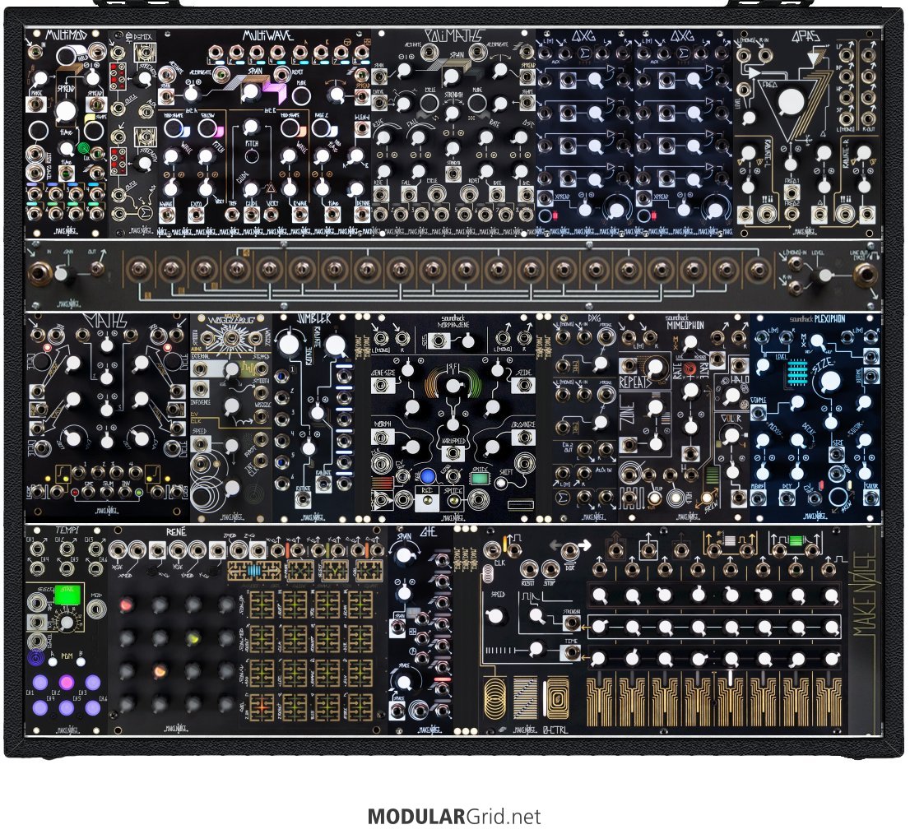This screenshot has height=834, width=910.
Task: Click the round coil touch plate on 0-CTRL
Action: (495, 698)
